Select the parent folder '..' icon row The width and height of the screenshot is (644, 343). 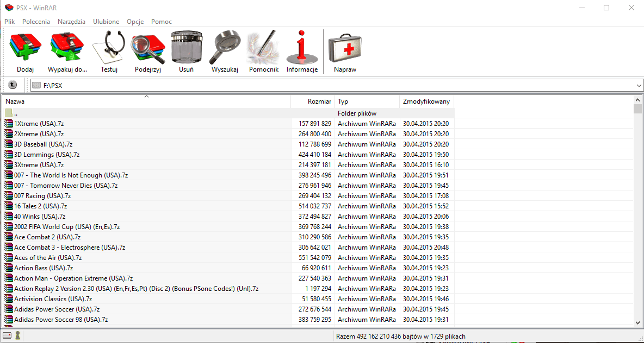tap(228, 113)
